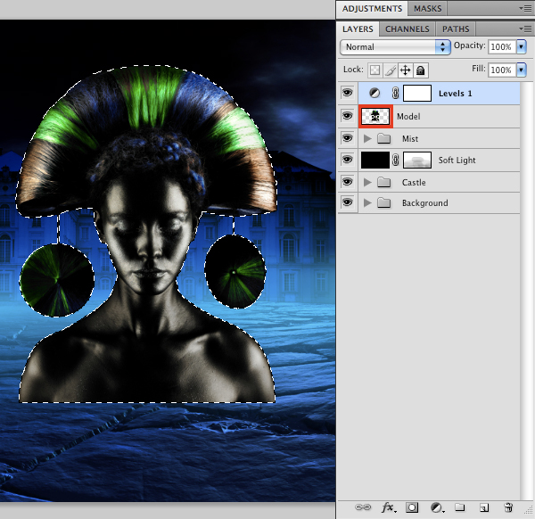
Task: Select the Castle group name
Action: [x=414, y=183]
